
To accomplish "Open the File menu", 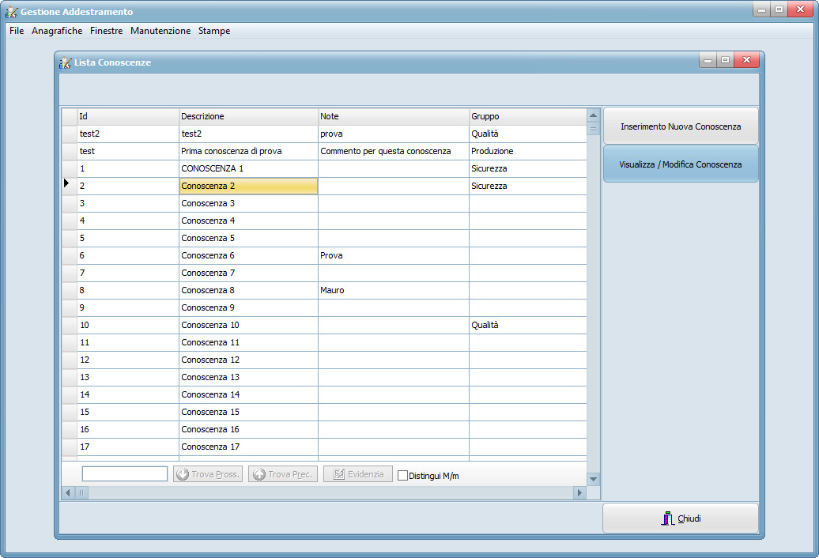I will tap(17, 31).
